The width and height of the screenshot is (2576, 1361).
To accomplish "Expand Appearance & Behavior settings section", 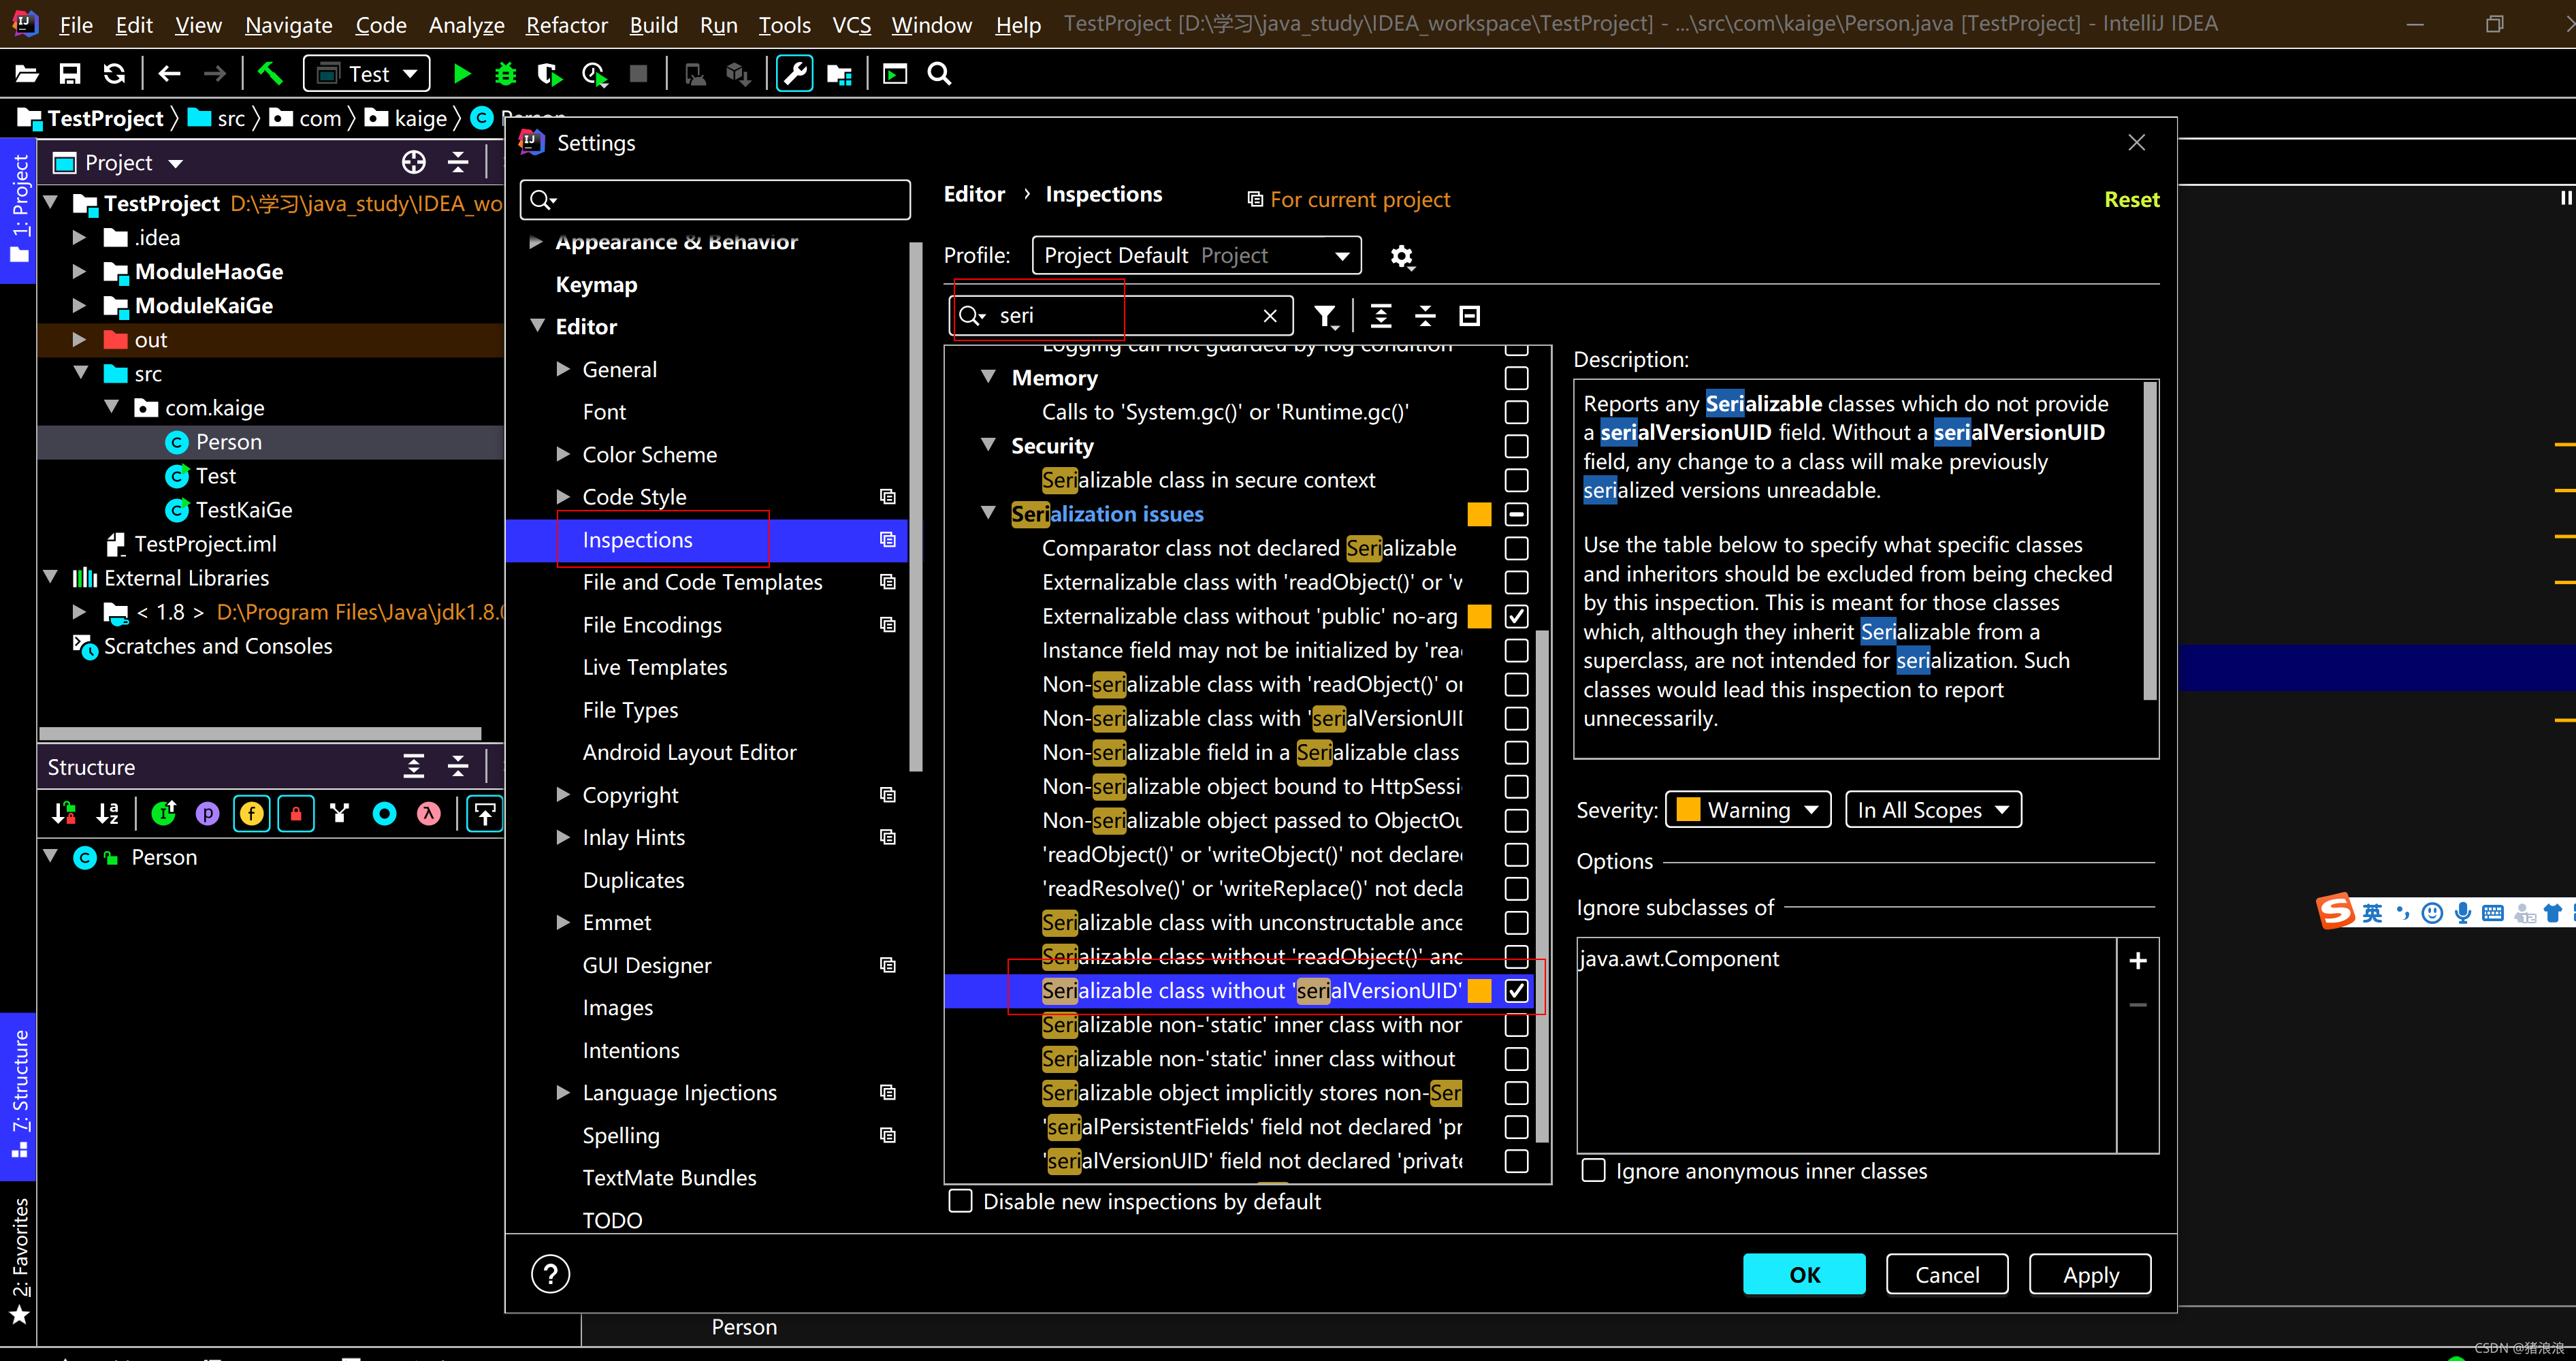I will coord(536,242).
